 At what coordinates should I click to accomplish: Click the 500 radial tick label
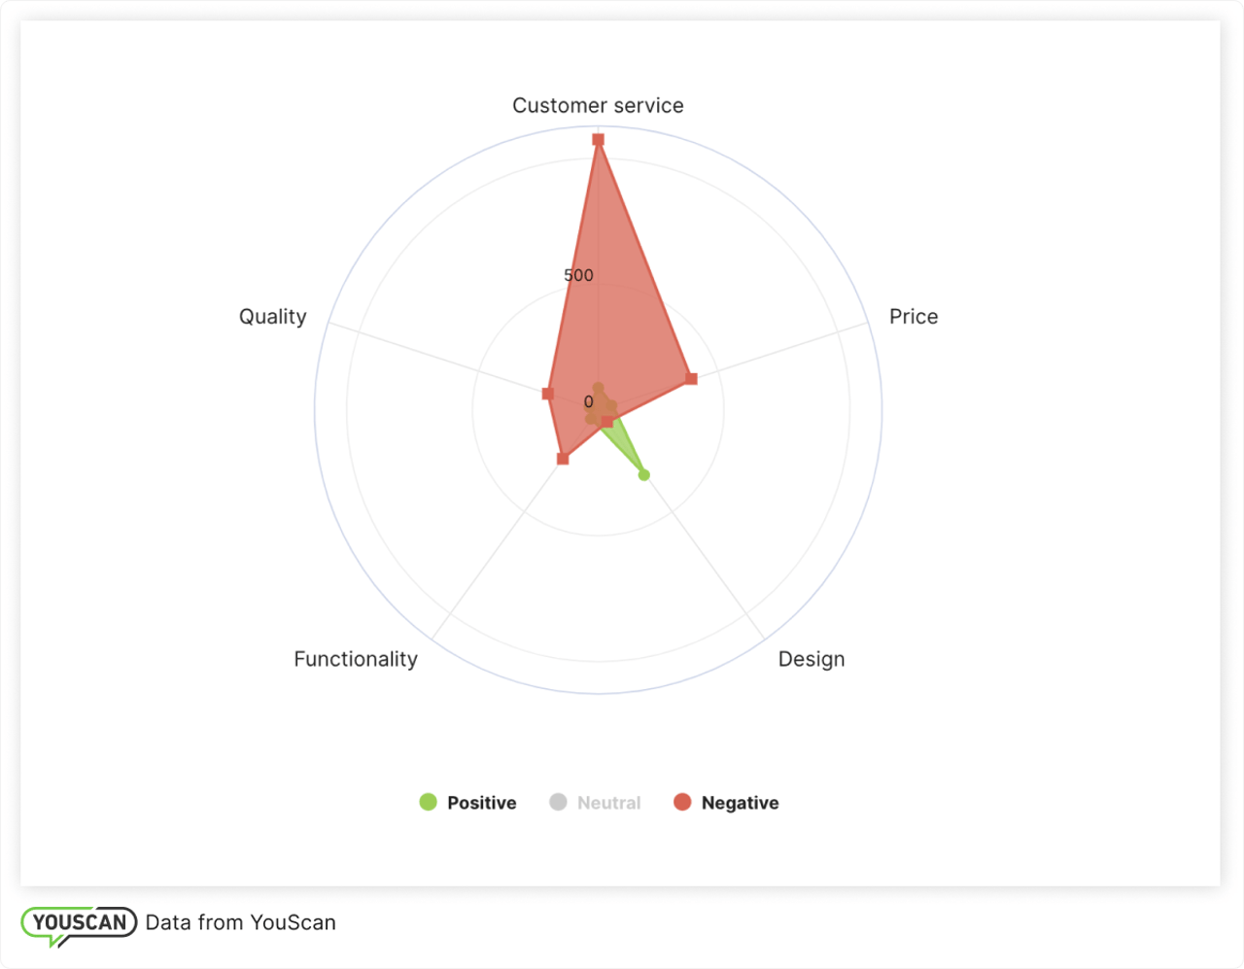click(578, 275)
